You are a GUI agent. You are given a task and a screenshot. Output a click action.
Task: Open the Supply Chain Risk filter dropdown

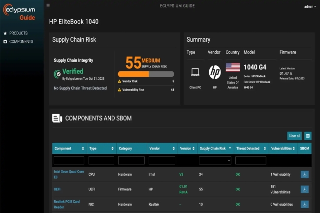coord(215,160)
